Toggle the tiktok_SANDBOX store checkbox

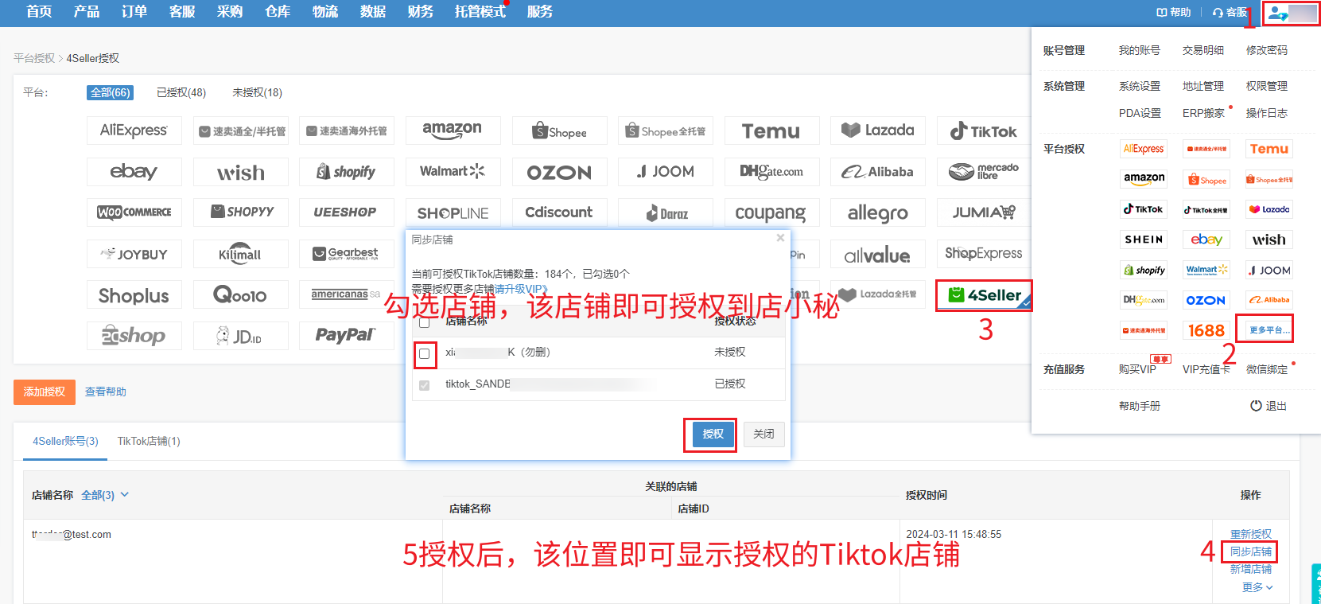point(425,385)
